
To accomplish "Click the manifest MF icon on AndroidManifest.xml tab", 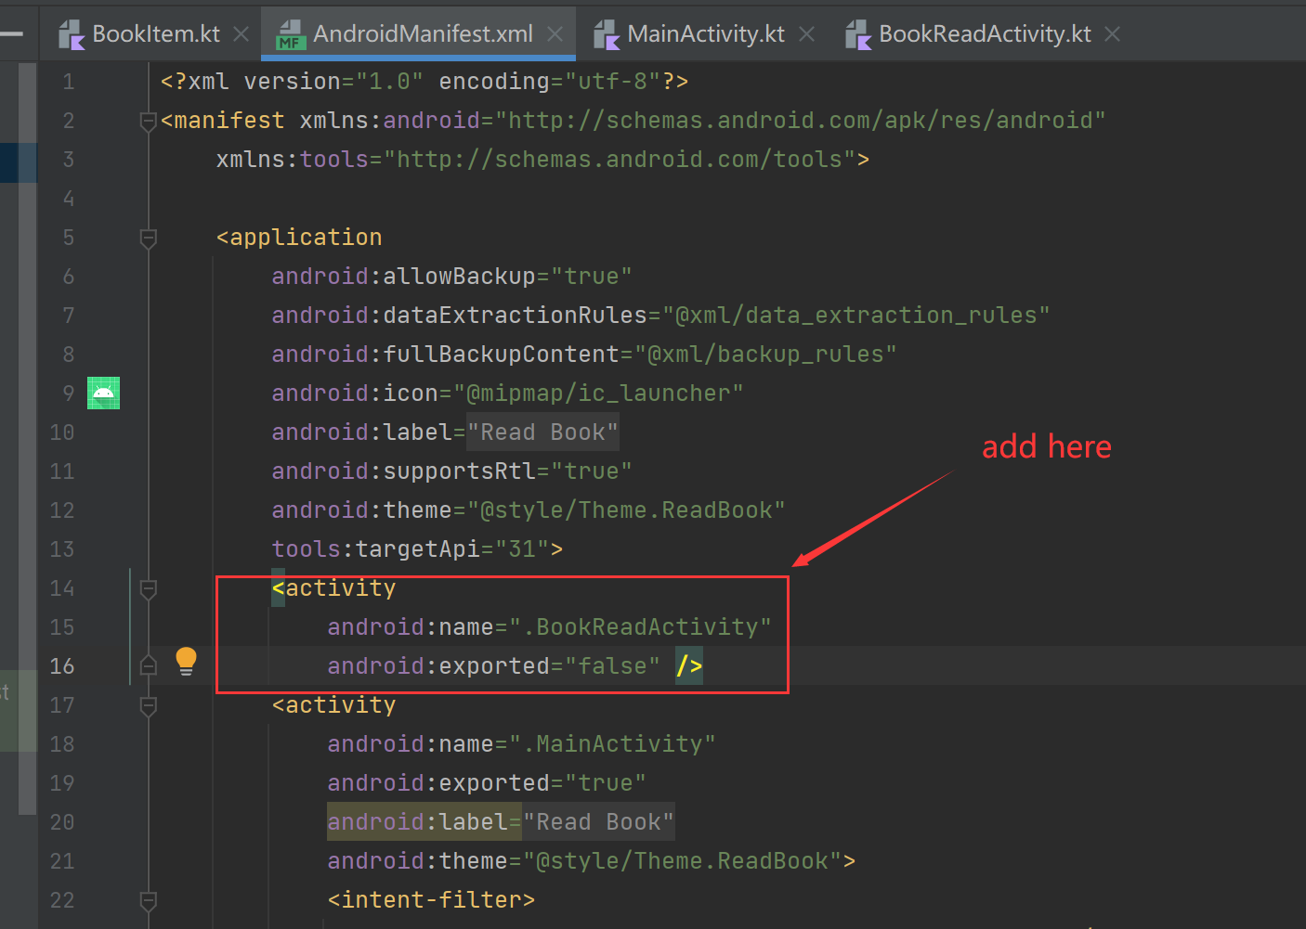I will click(291, 35).
